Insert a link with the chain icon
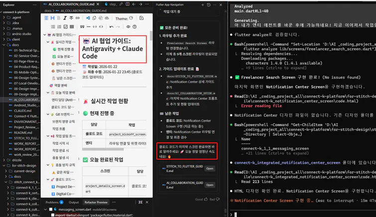 pyautogui.click(x=78, y=18)
